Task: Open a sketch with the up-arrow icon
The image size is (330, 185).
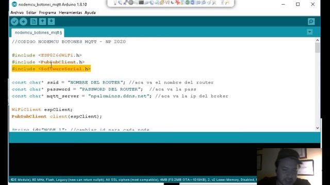Action: (42, 22)
